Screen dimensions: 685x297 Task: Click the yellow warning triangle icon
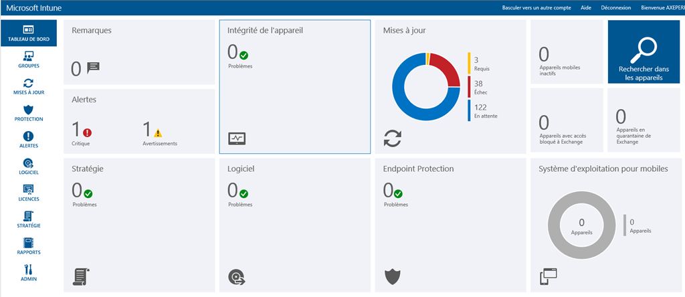pos(158,132)
